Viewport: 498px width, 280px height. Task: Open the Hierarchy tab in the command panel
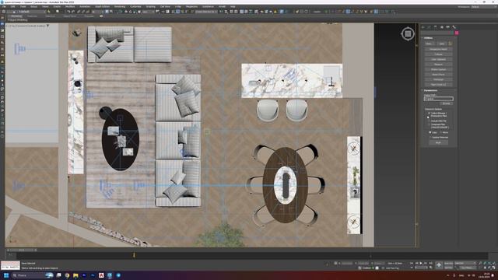click(435, 27)
